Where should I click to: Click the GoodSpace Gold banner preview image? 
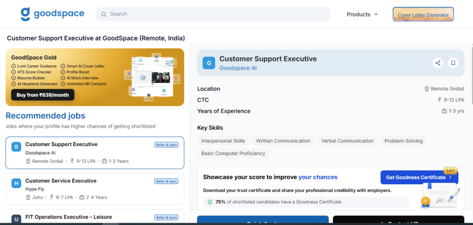[152, 77]
